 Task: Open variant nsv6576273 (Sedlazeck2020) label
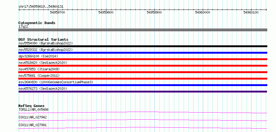tap(43, 89)
